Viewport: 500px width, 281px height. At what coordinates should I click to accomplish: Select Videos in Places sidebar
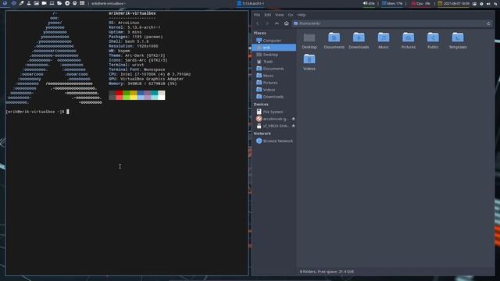pyautogui.click(x=274, y=90)
